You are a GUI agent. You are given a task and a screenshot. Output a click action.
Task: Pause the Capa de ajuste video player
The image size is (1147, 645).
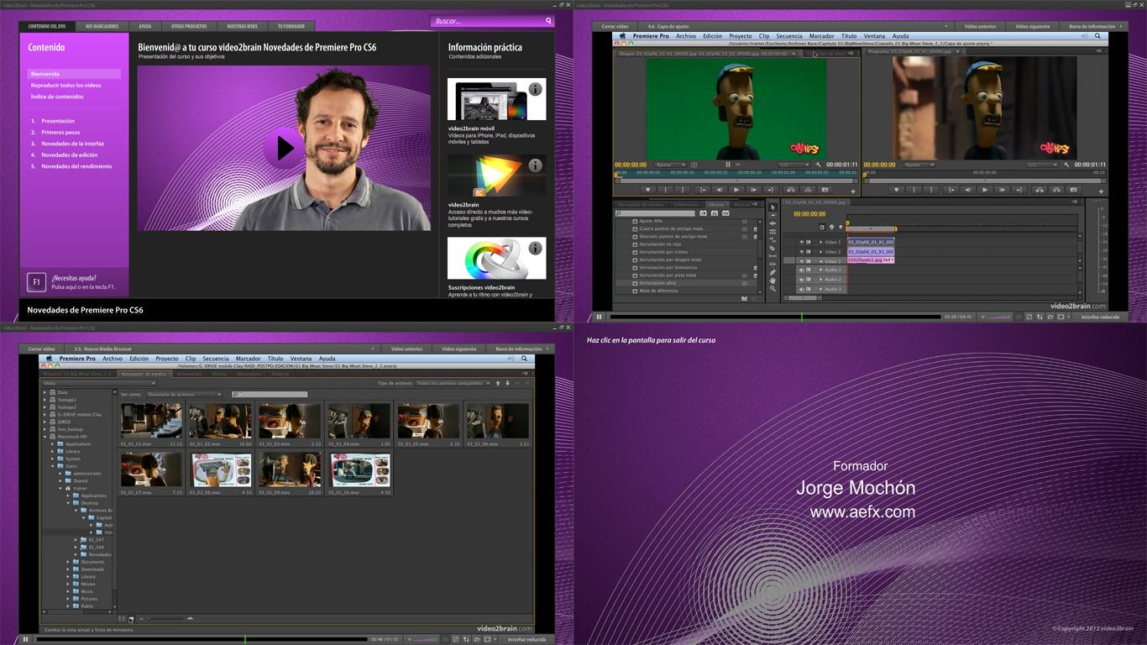(599, 317)
